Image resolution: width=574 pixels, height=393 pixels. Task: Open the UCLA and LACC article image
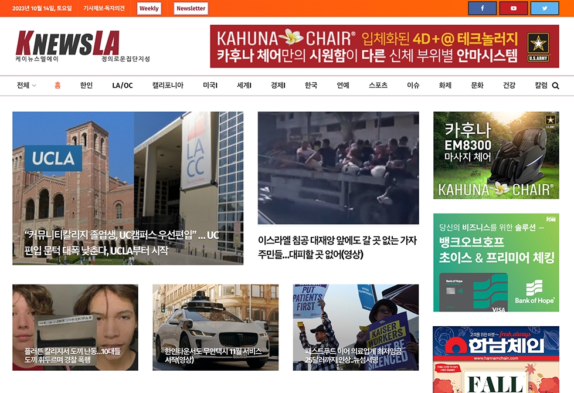128,188
